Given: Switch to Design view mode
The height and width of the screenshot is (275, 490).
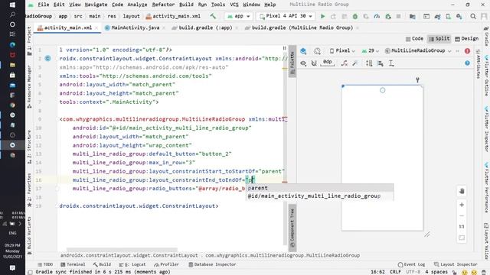Looking at the screenshot, I should pyautogui.click(x=466, y=39).
